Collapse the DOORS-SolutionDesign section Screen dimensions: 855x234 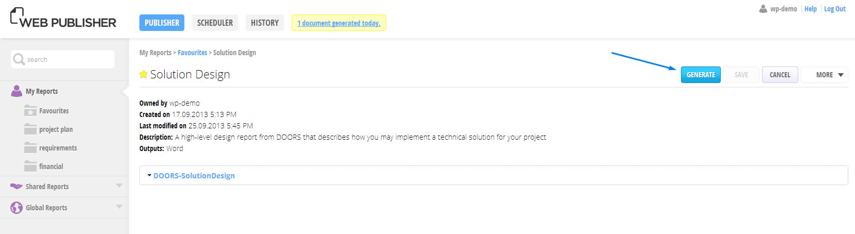click(149, 175)
